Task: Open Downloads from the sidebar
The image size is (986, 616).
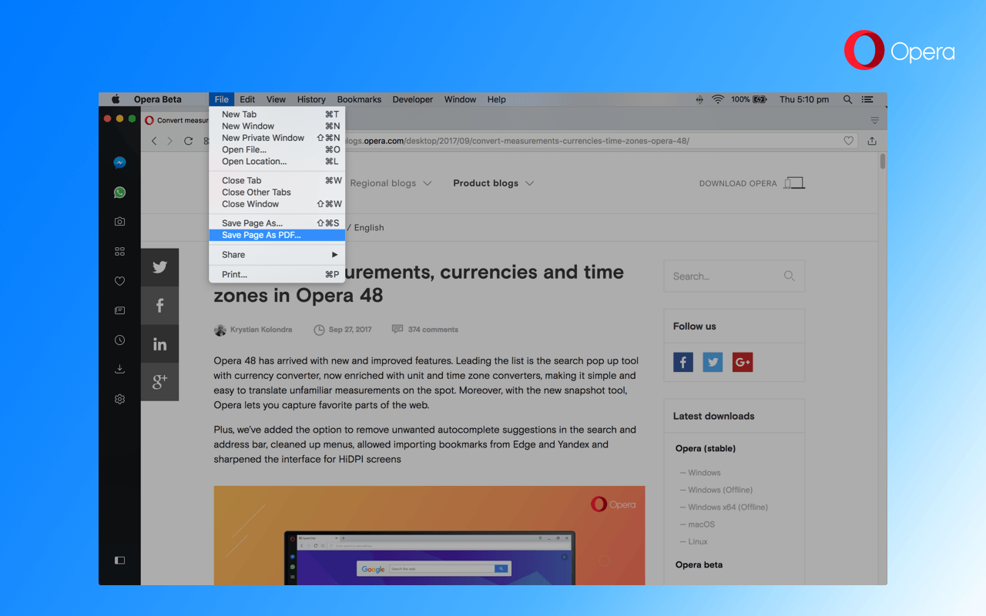Action: click(119, 370)
